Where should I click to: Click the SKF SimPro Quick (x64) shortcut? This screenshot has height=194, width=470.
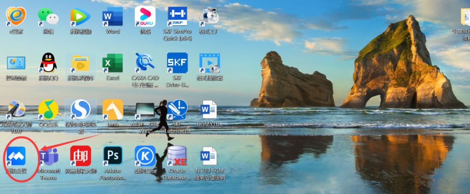click(x=177, y=17)
